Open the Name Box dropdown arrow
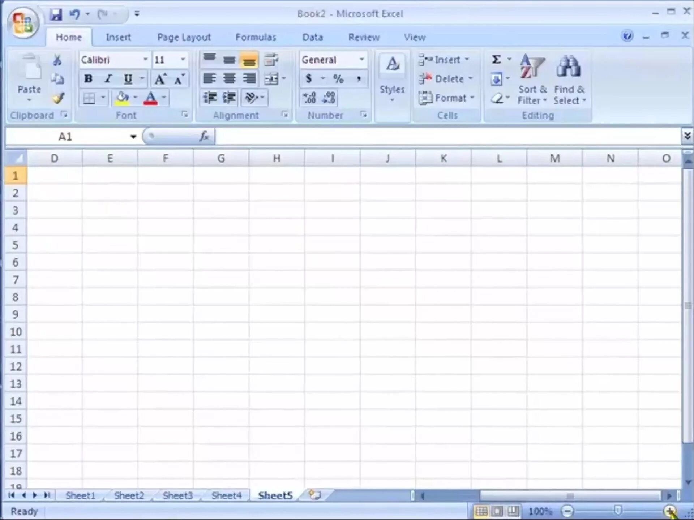This screenshot has height=520, width=694. [133, 137]
